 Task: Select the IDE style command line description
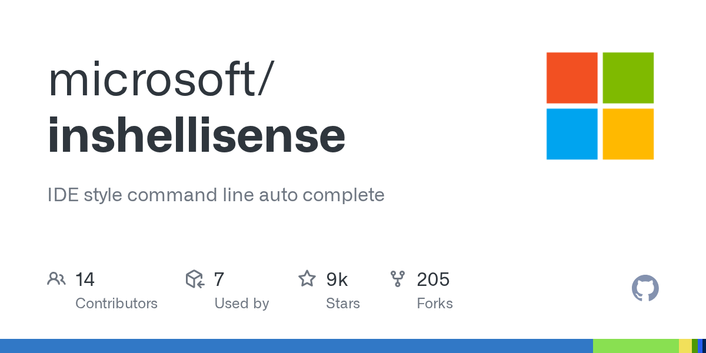(x=216, y=195)
